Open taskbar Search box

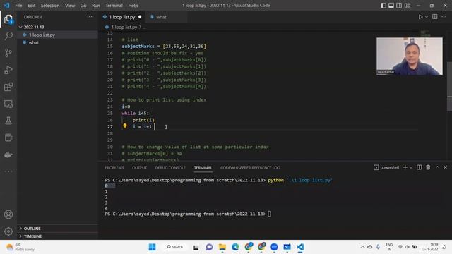pos(174,247)
